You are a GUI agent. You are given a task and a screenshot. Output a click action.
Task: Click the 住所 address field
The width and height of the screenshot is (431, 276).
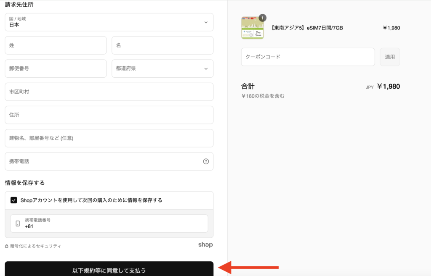click(x=109, y=115)
